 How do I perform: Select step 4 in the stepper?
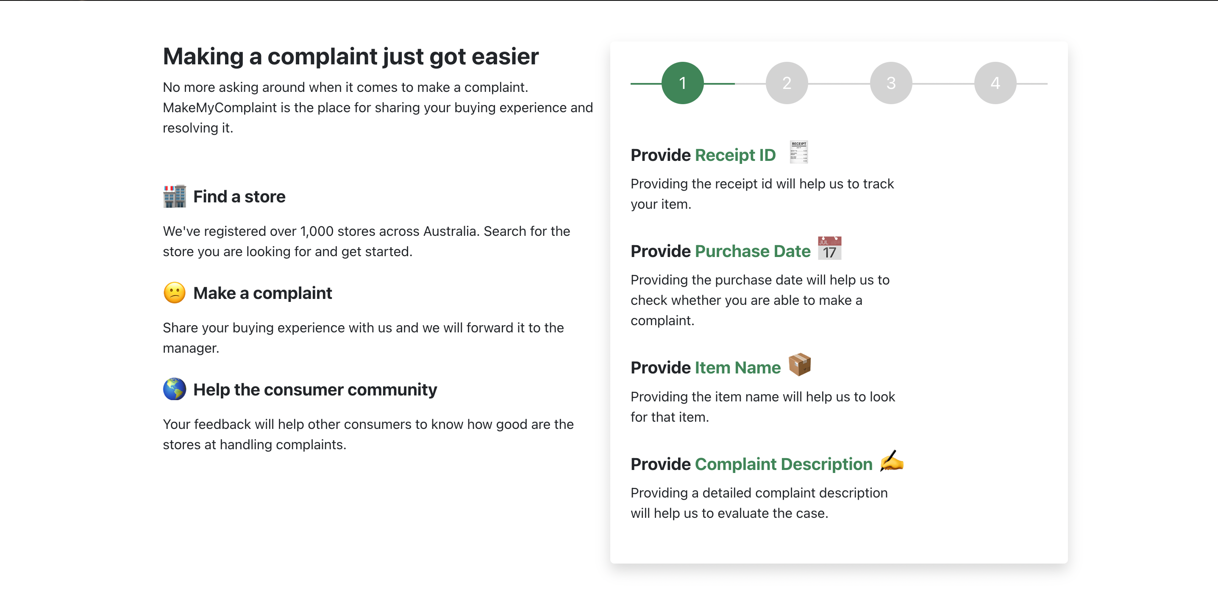995,83
